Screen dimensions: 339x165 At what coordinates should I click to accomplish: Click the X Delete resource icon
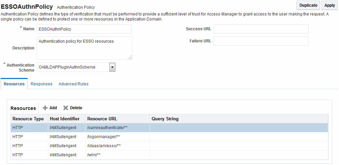(x=65, y=108)
